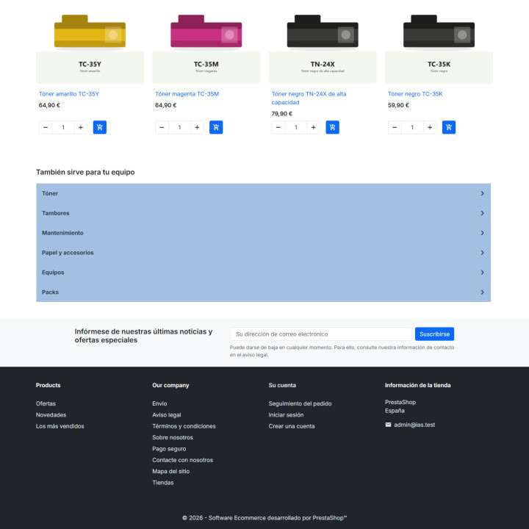This screenshot has height=529, width=529.
Task: Open Ofertas footer link
Action: tap(46, 403)
